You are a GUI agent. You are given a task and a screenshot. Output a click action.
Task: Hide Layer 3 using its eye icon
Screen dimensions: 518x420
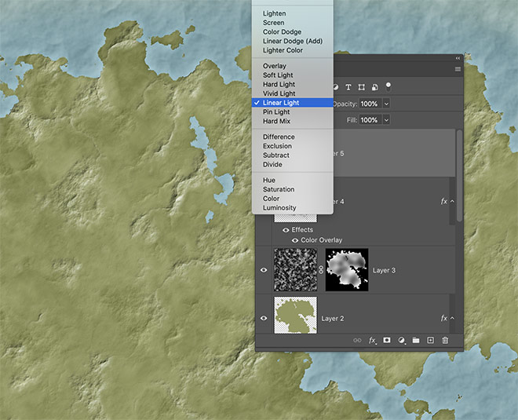coord(264,270)
